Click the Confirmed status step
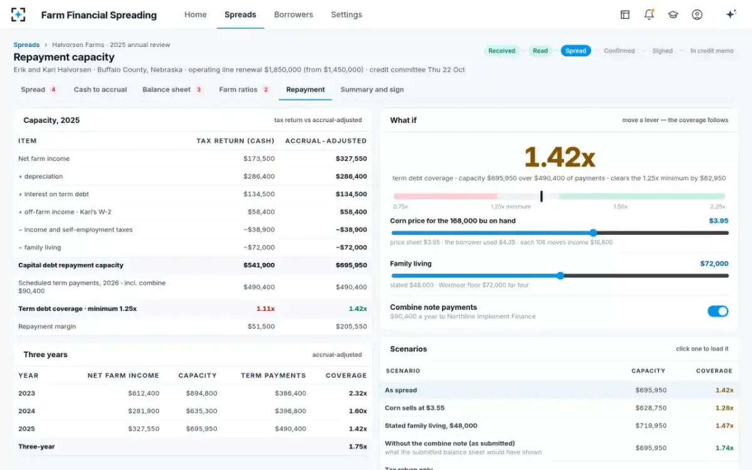Image resolution: width=752 pixels, height=470 pixels. (619, 51)
